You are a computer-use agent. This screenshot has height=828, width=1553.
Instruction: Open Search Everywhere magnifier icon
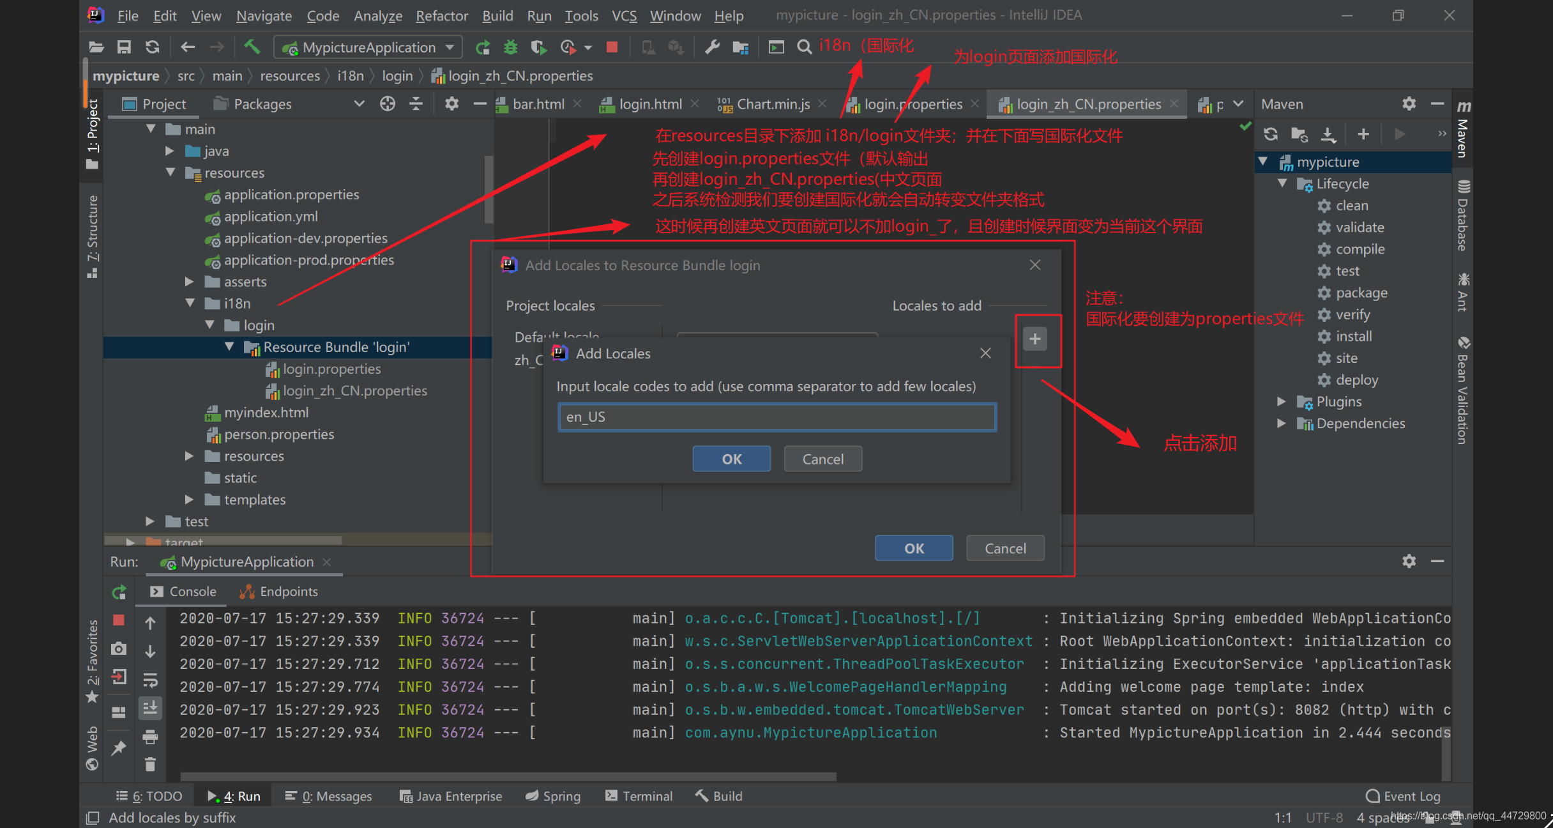tap(804, 47)
